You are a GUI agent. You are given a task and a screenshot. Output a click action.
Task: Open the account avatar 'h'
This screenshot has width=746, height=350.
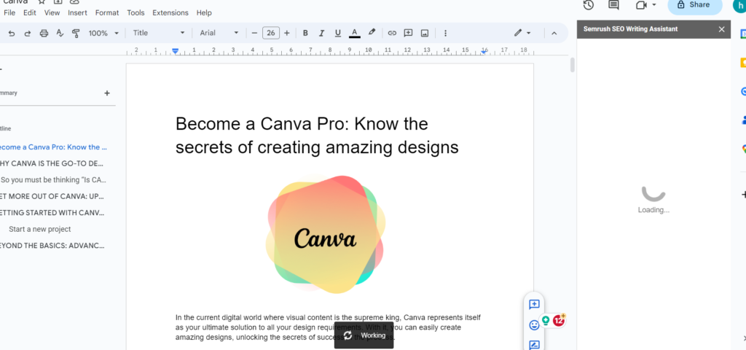pyautogui.click(x=739, y=5)
